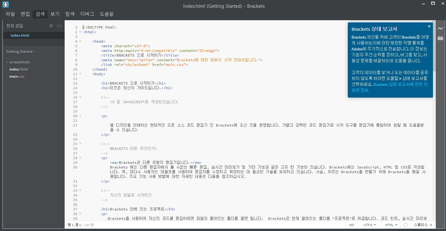Toggle INS insert mode in status bar
Screen dimensions: 446x231
tap(351, 225)
